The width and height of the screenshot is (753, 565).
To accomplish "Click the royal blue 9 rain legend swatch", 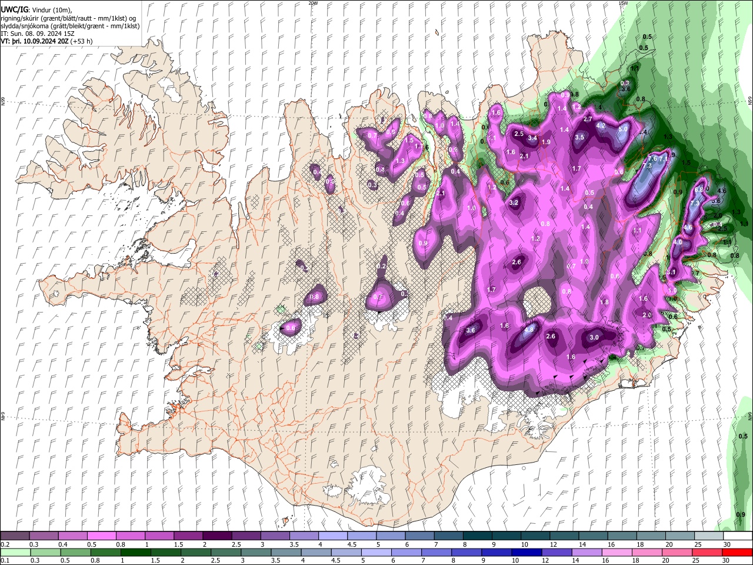I will click(496, 553).
